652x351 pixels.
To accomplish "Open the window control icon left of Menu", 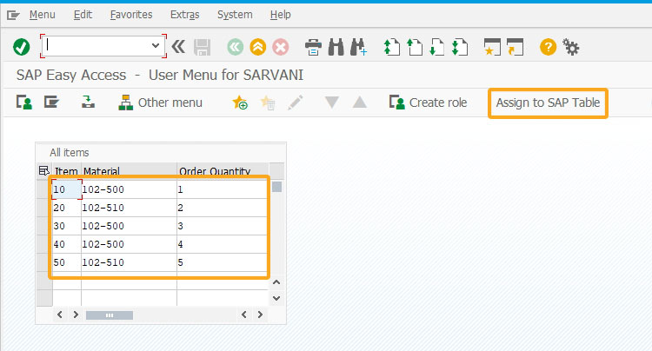I will pyautogui.click(x=13, y=16).
